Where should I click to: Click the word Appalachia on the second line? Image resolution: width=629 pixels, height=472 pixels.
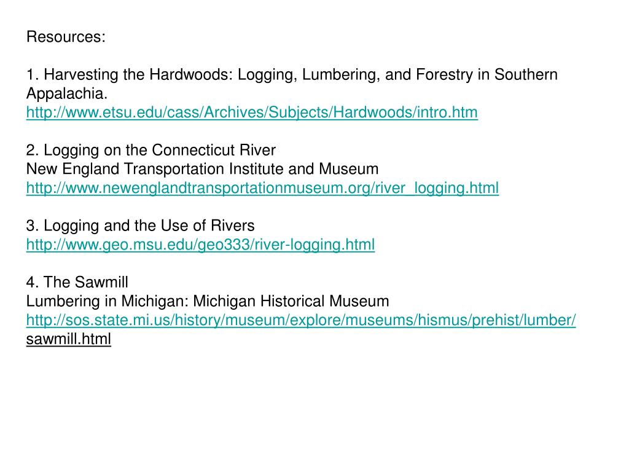point(66,93)
